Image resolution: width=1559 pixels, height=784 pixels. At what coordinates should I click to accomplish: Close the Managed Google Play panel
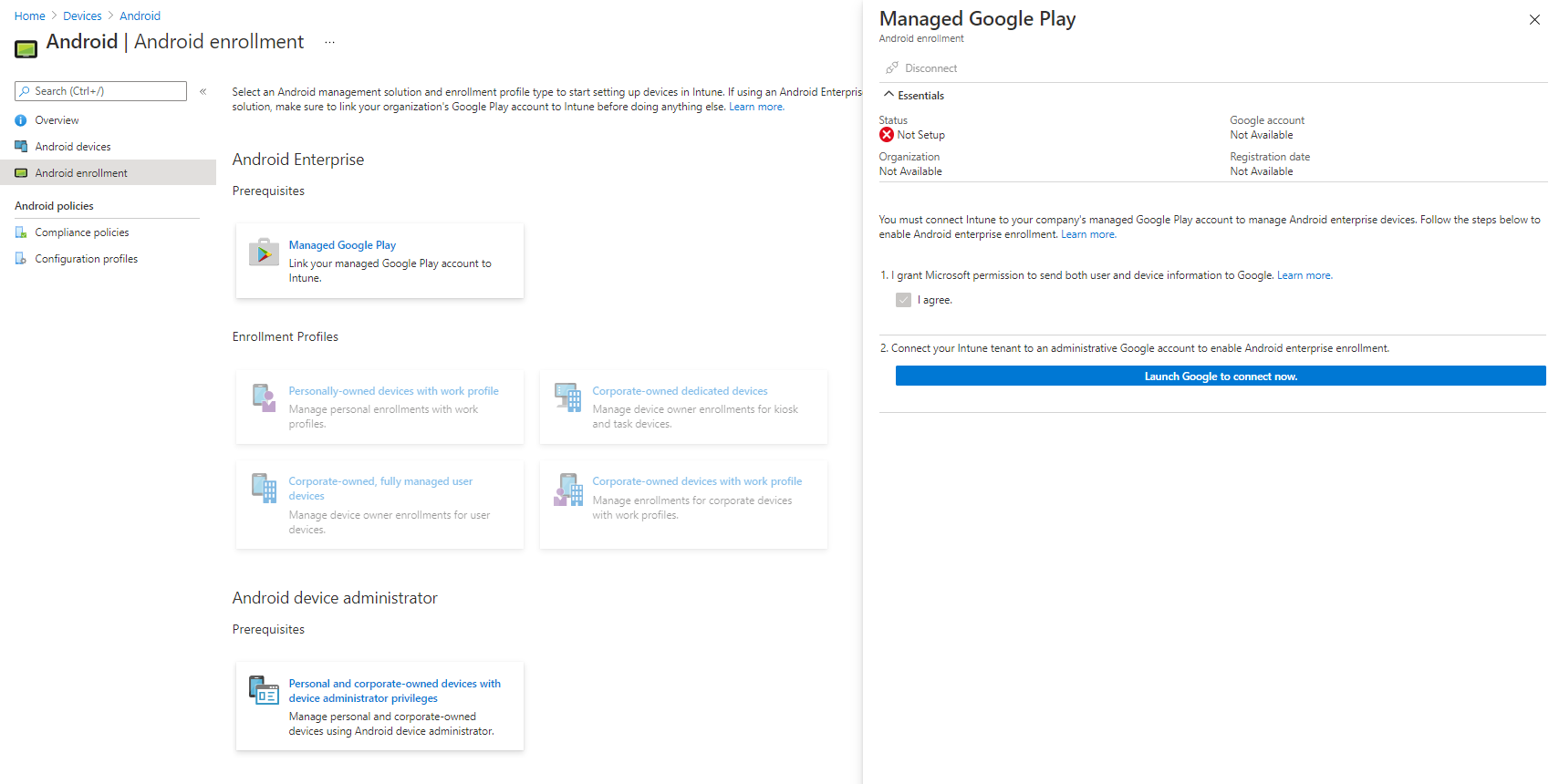click(1534, 20)
